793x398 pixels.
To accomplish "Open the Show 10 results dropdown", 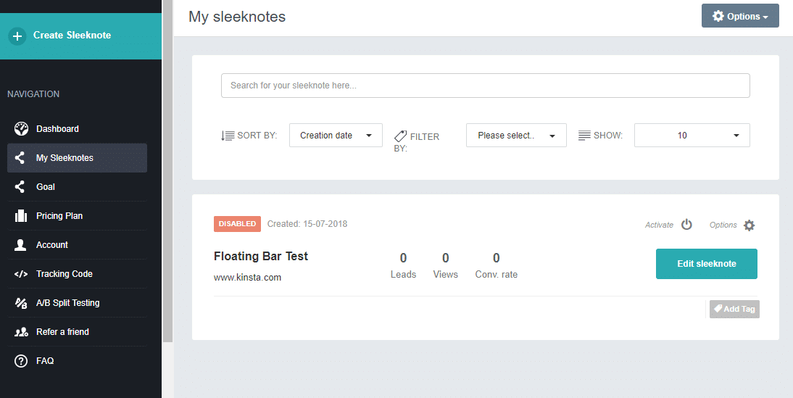I will click(692, 136).
